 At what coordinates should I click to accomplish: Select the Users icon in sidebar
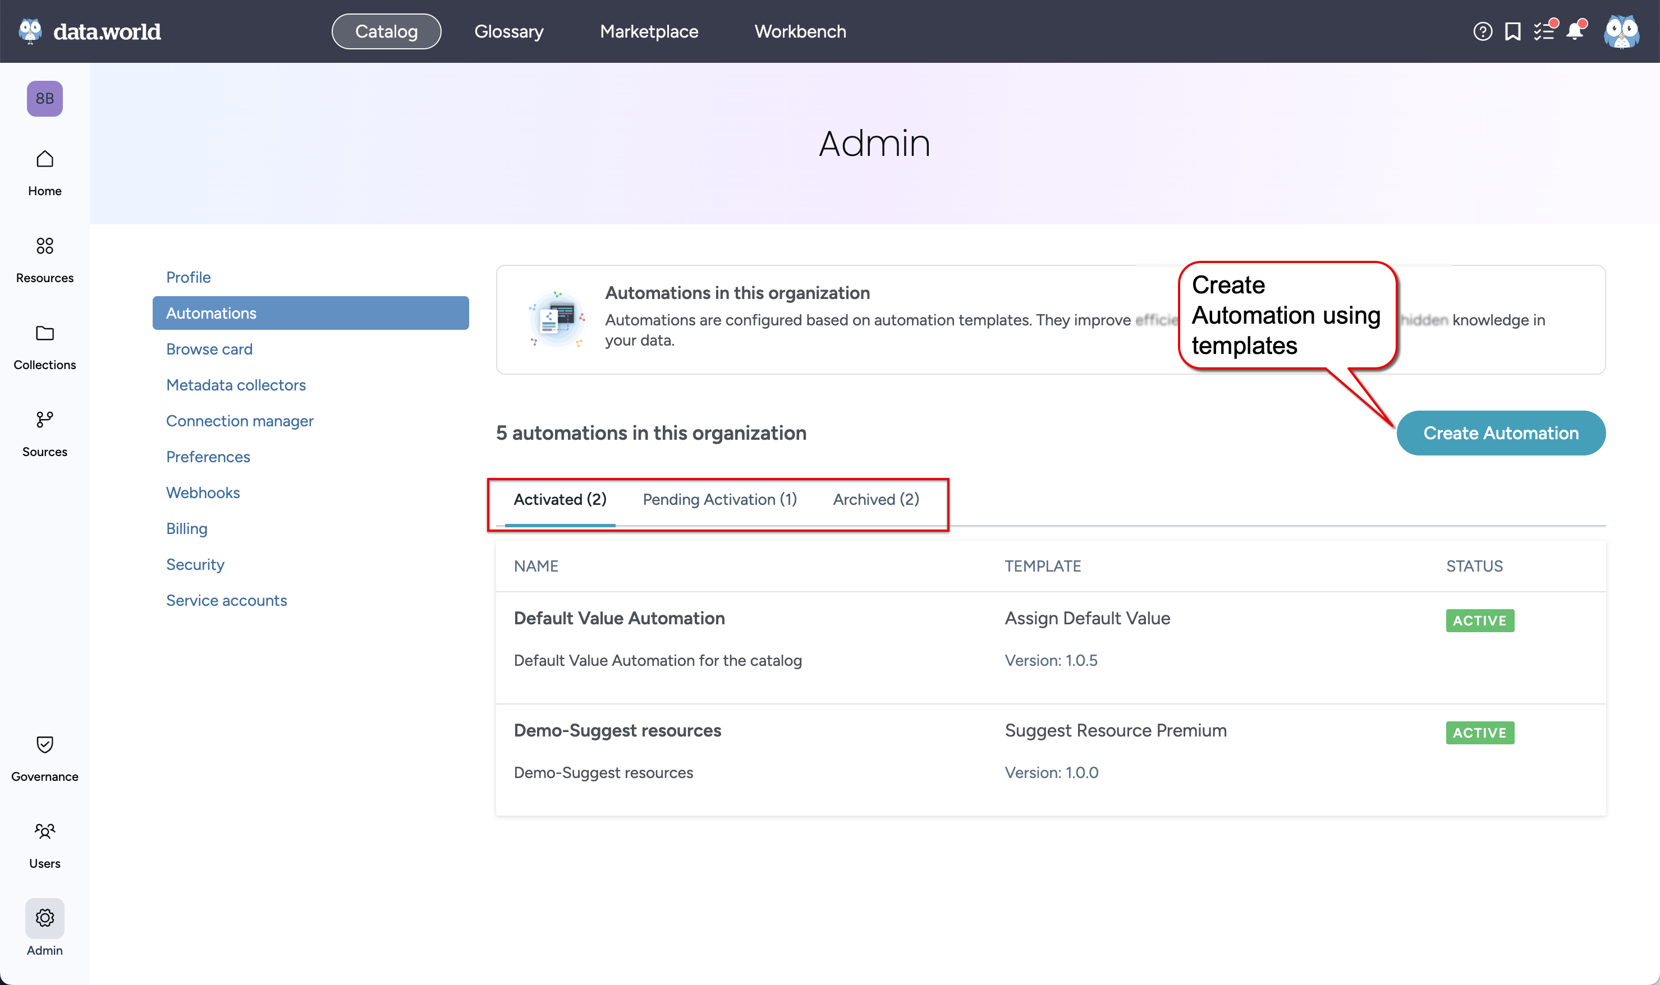[44, 832]
